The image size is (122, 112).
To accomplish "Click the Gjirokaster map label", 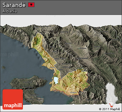I will pos(83,58).
